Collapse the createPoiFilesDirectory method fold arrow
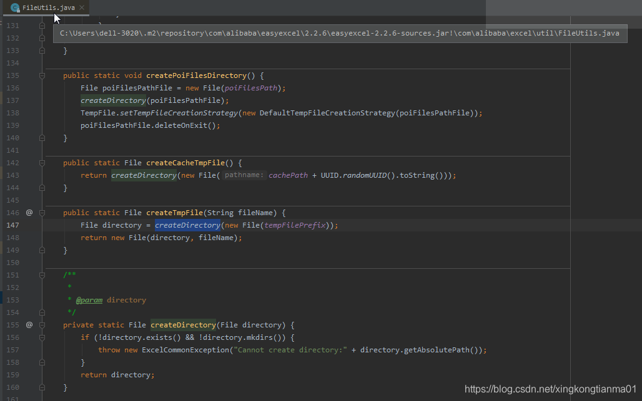 coord(41,75)
